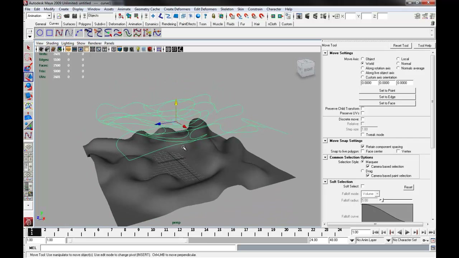Screen dimensions: 459x258
Task: Choose the Rotate tool
Action: [x=28, y=86]
